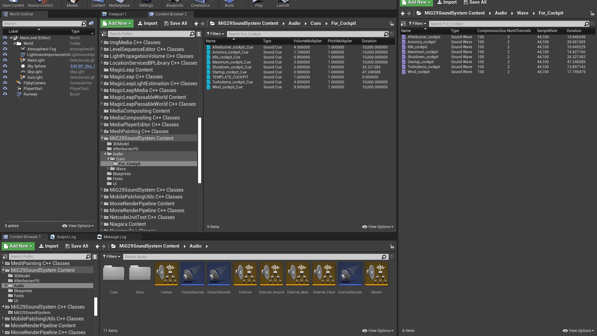Click the Launch toolbar icon
597x336 pixels.
(283, 3)
